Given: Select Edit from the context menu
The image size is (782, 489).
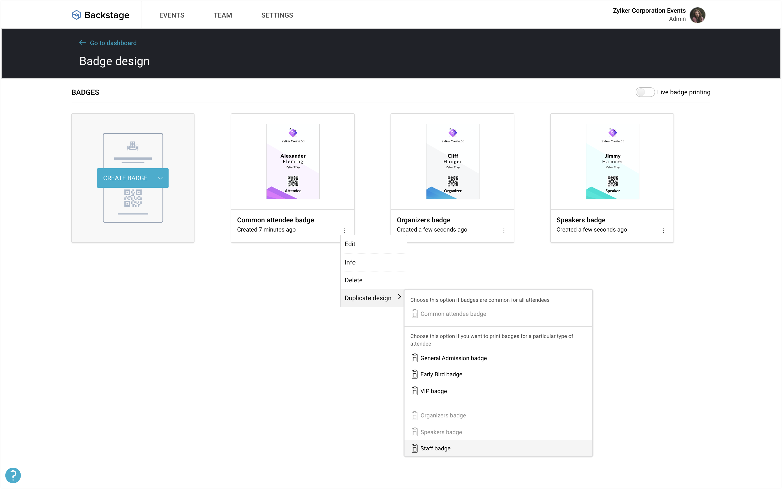Looking at the screenshot, I should click(x=350, y=244).
